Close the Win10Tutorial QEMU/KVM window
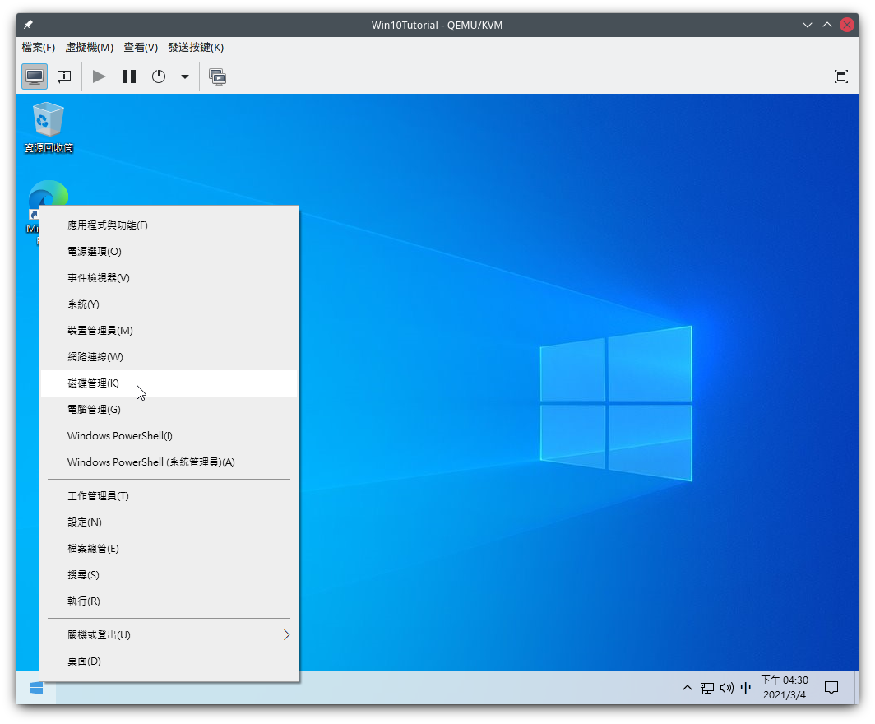The width and height of the screenshot is (875, 724). point(847,25)
